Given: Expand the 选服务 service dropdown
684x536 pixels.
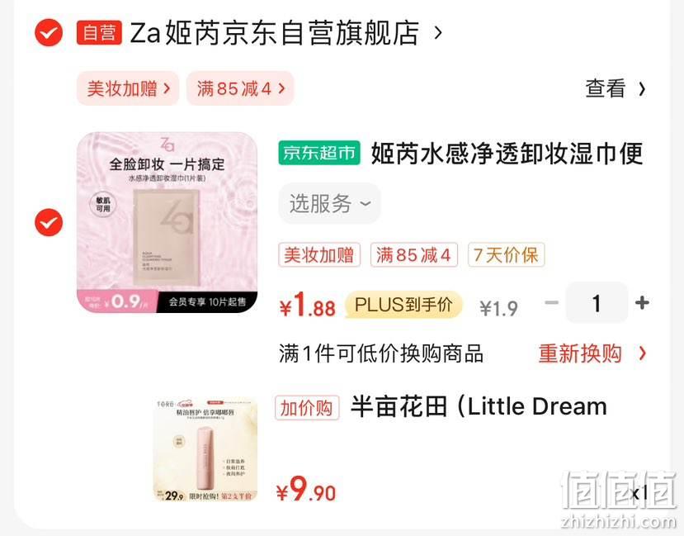Looking at the screenshot, I should (330, 203).
